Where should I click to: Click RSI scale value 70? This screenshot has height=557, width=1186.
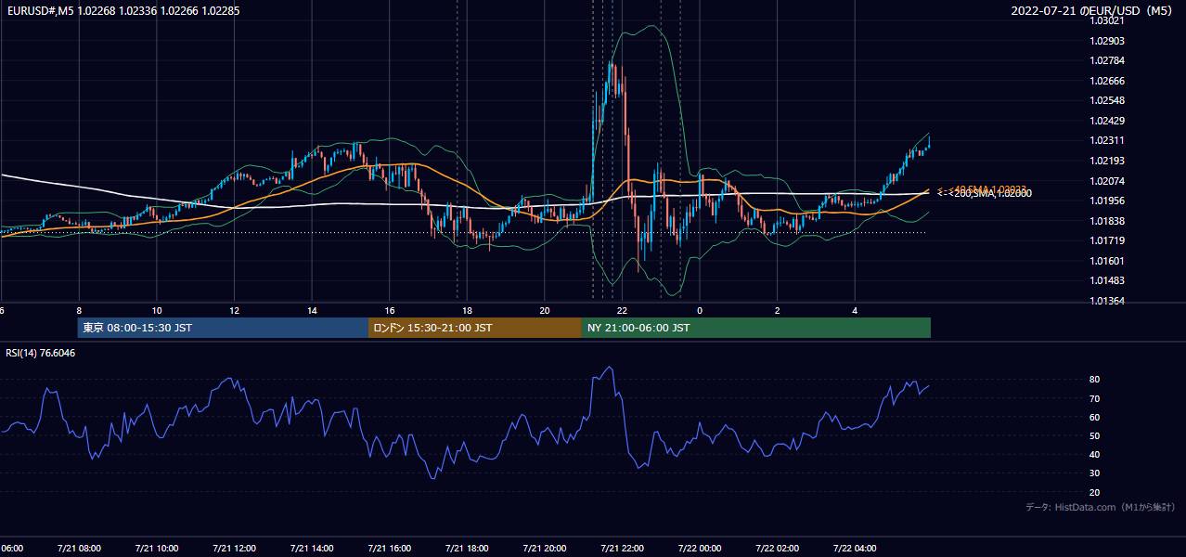pos(1095,398)
